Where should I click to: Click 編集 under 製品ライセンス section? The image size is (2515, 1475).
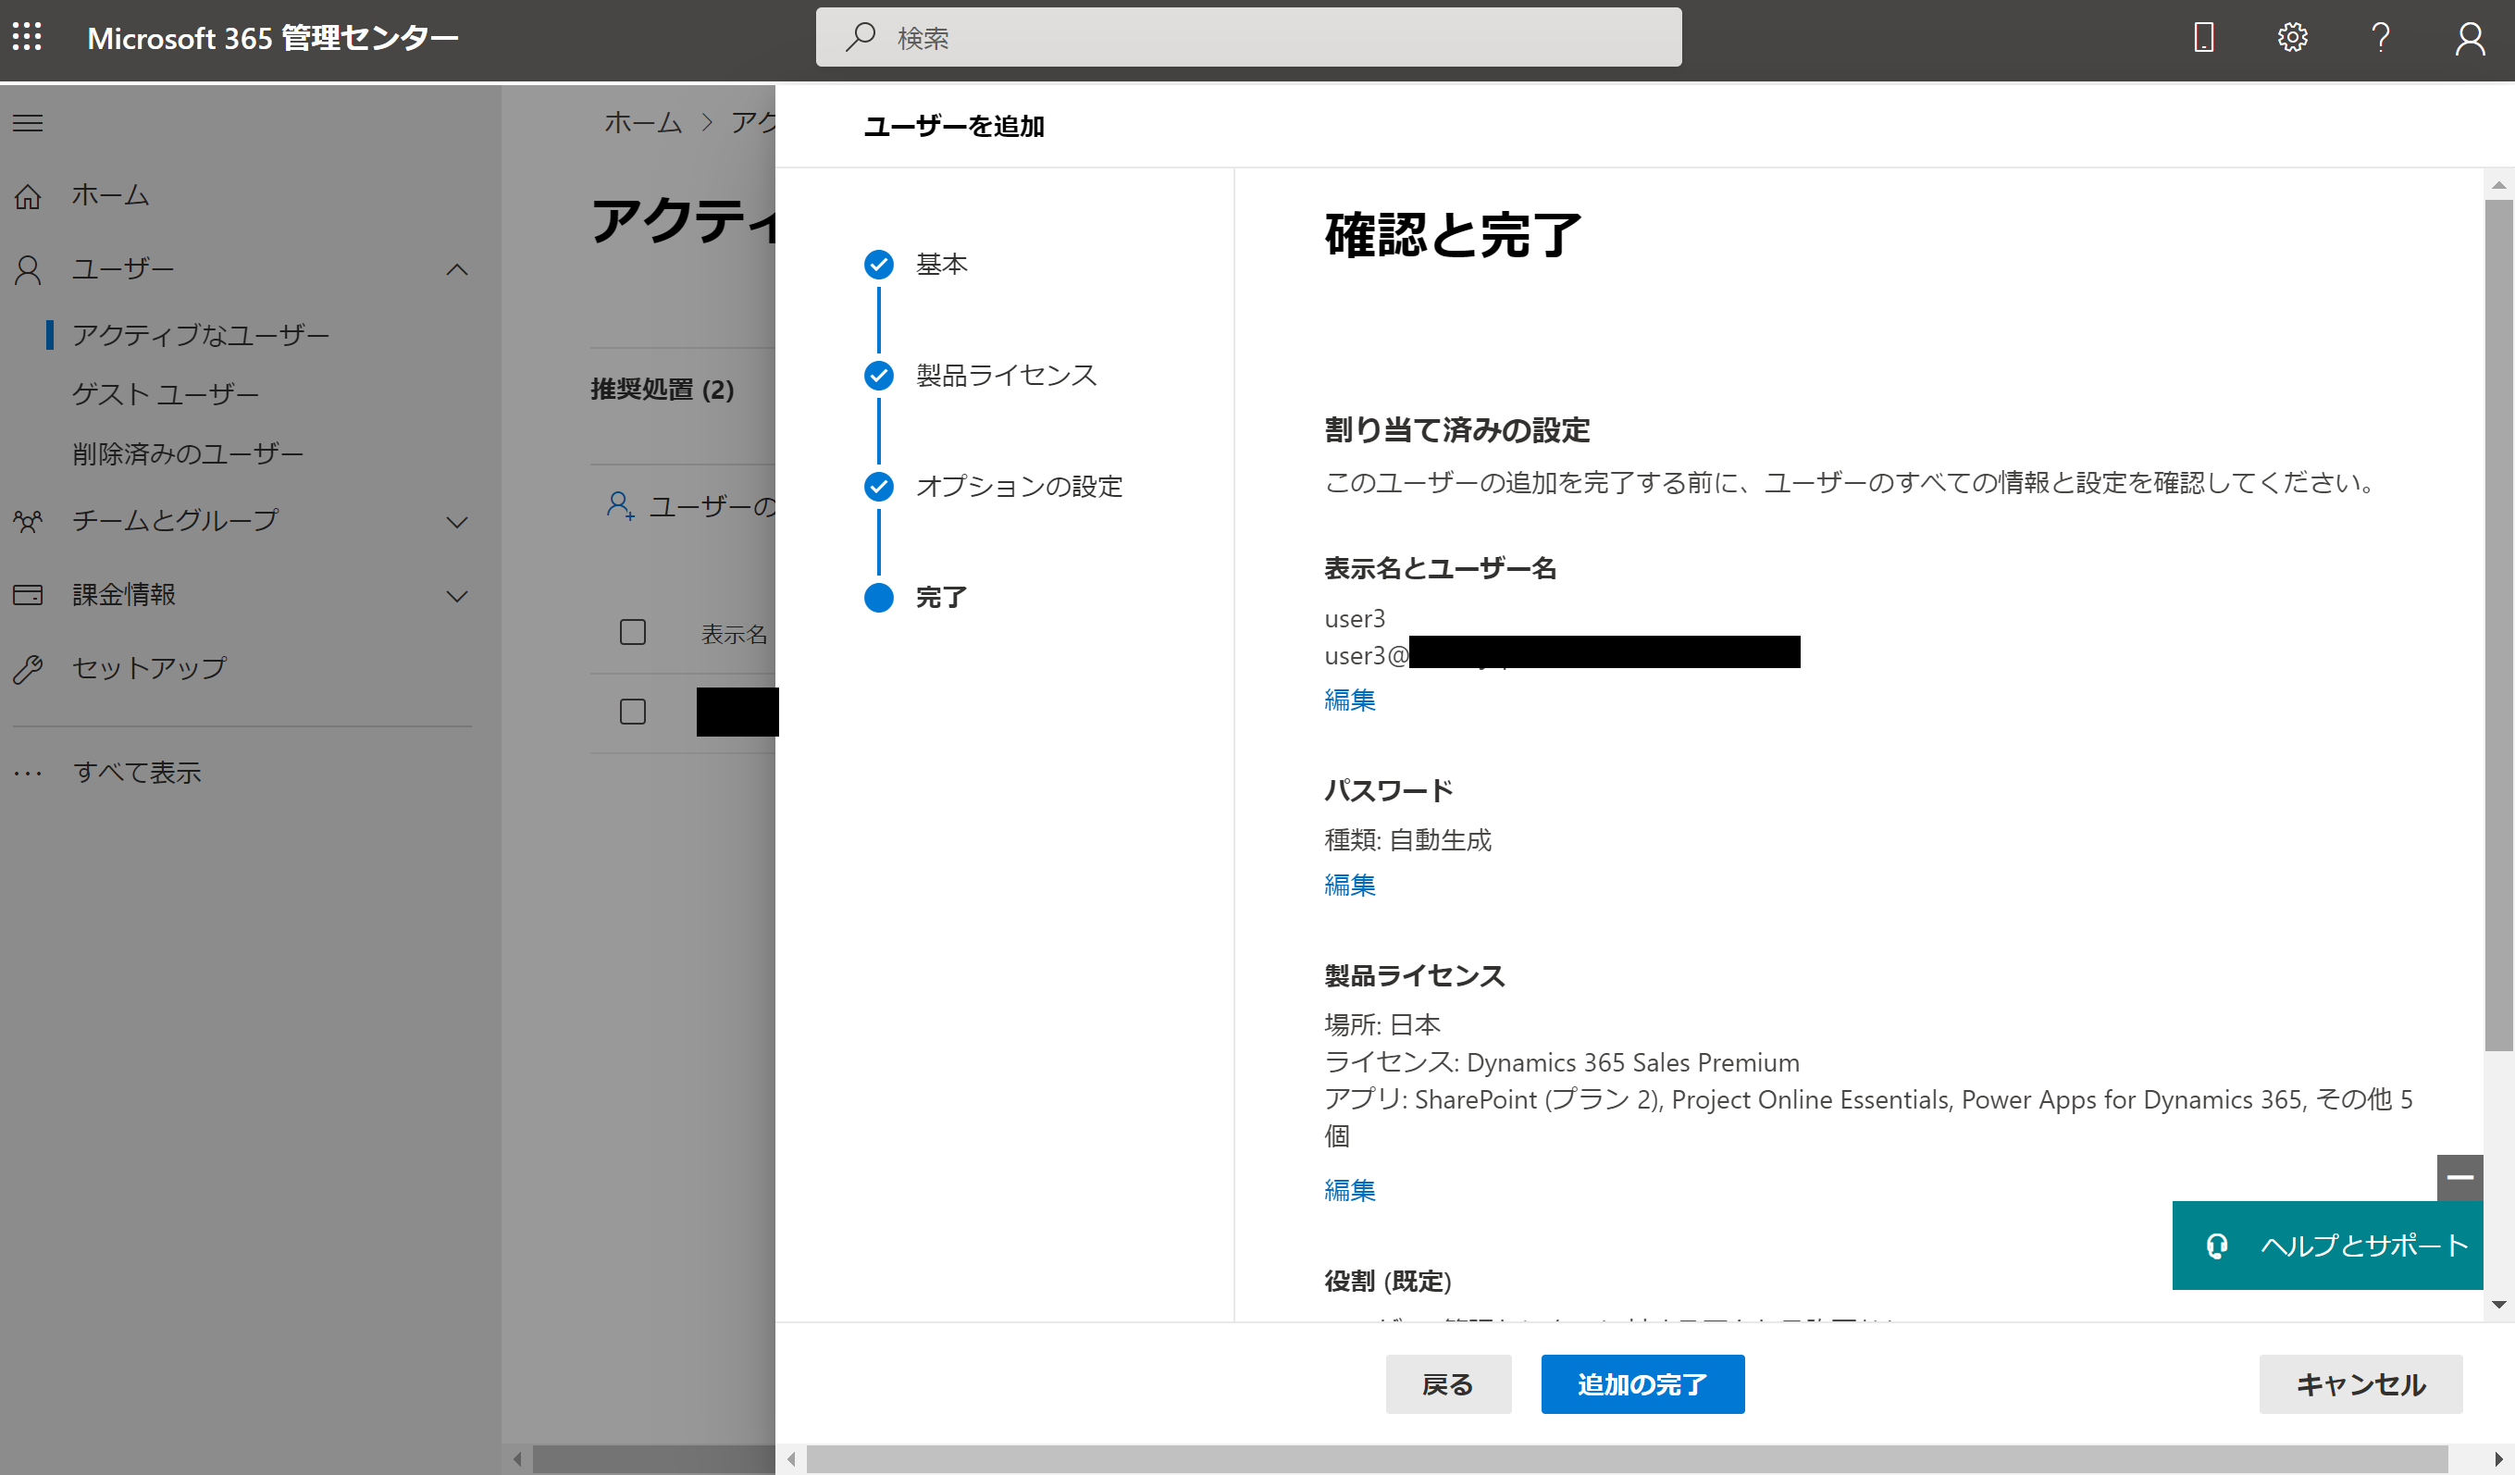click(1349, 1191)
